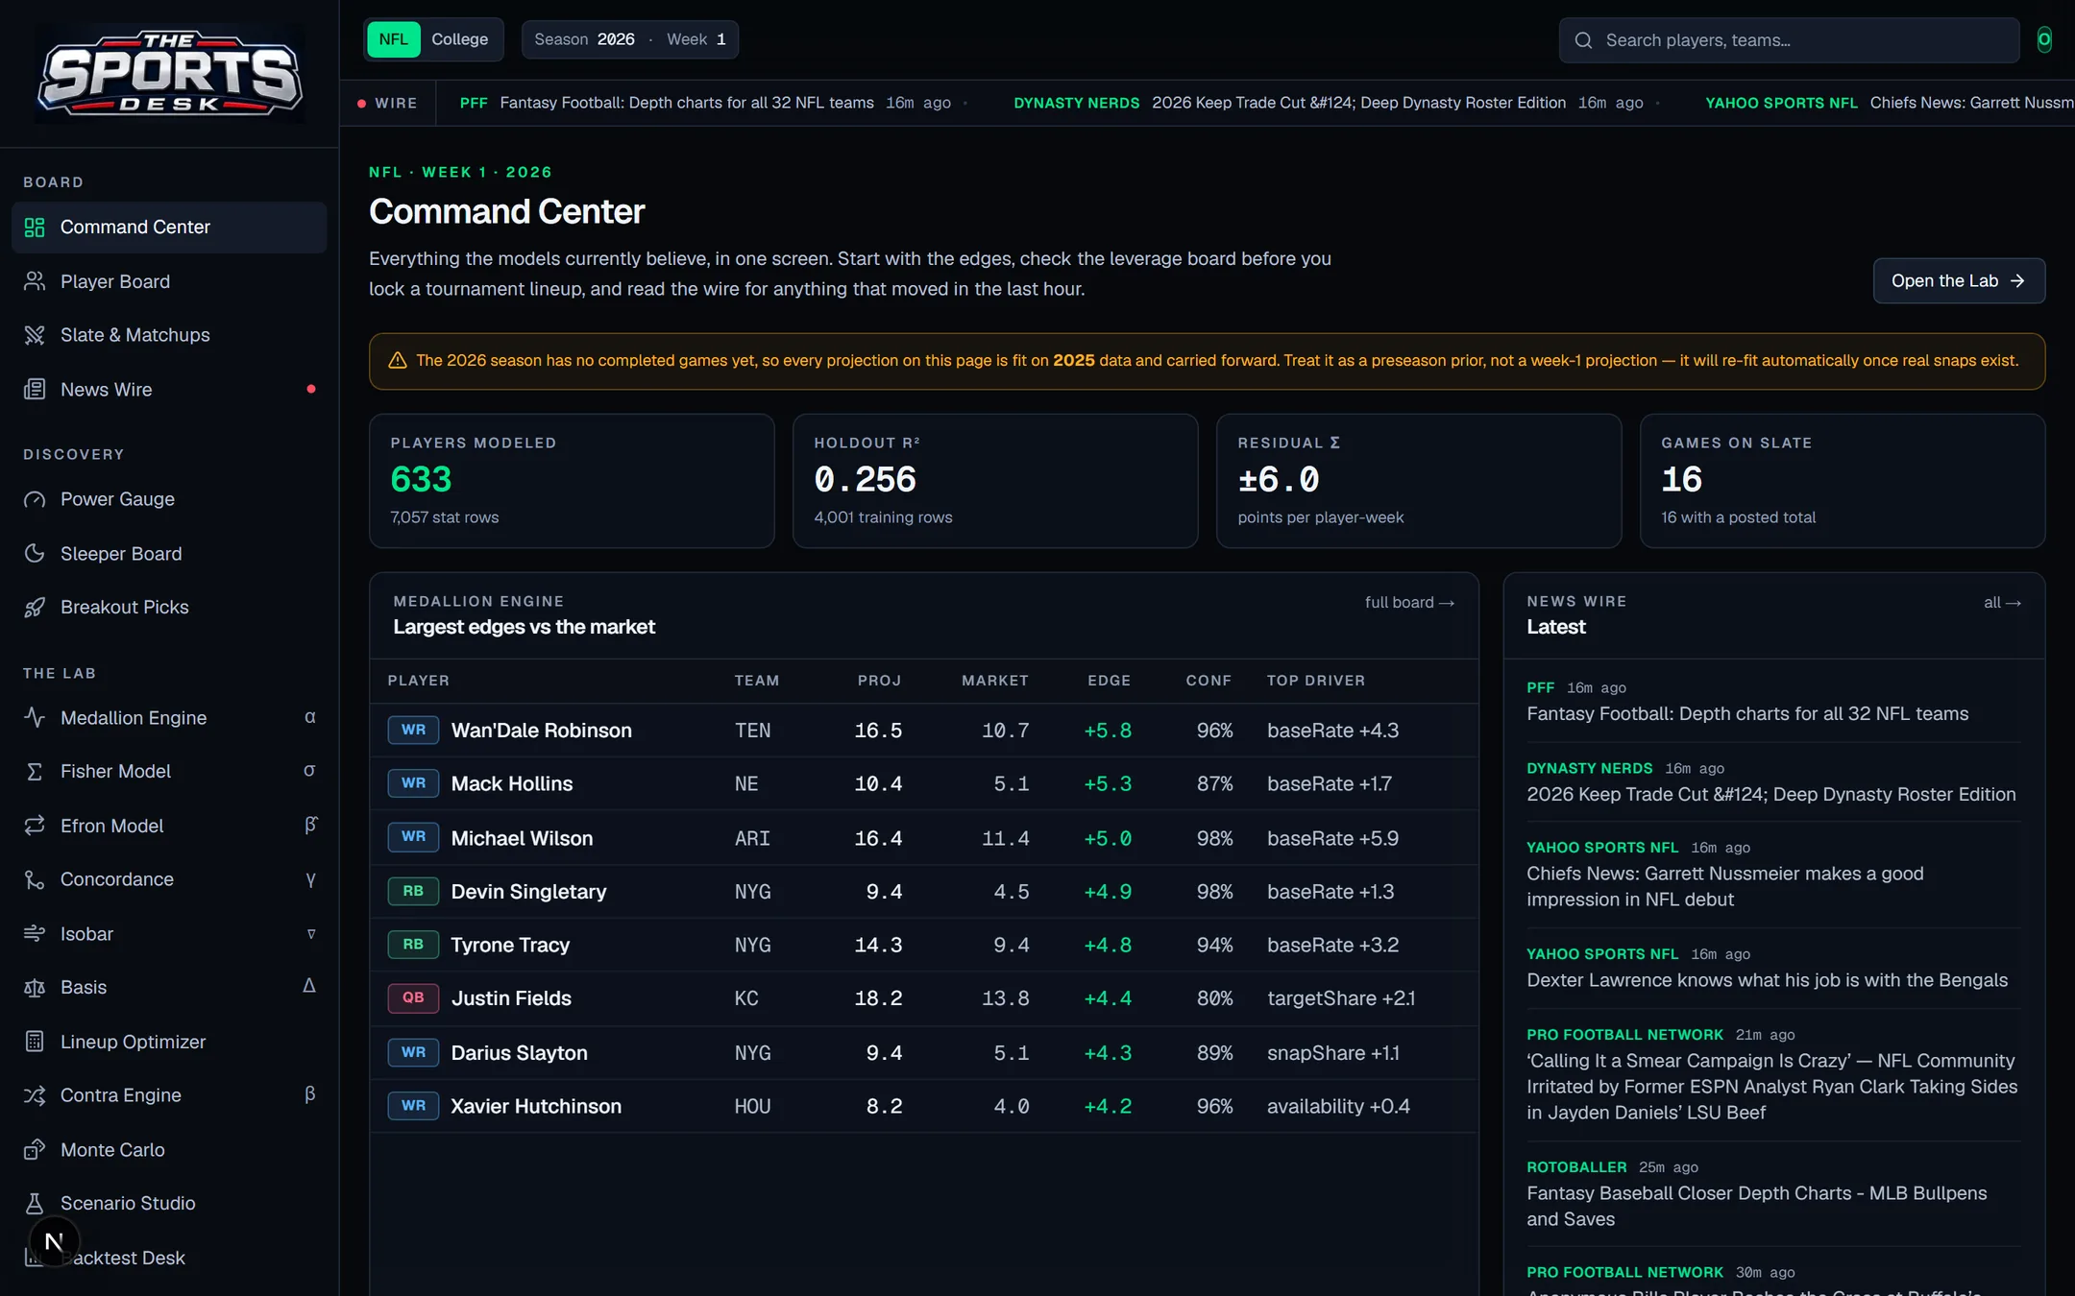
Task: Click the Isobar wind icon
Action: point(35,934)
